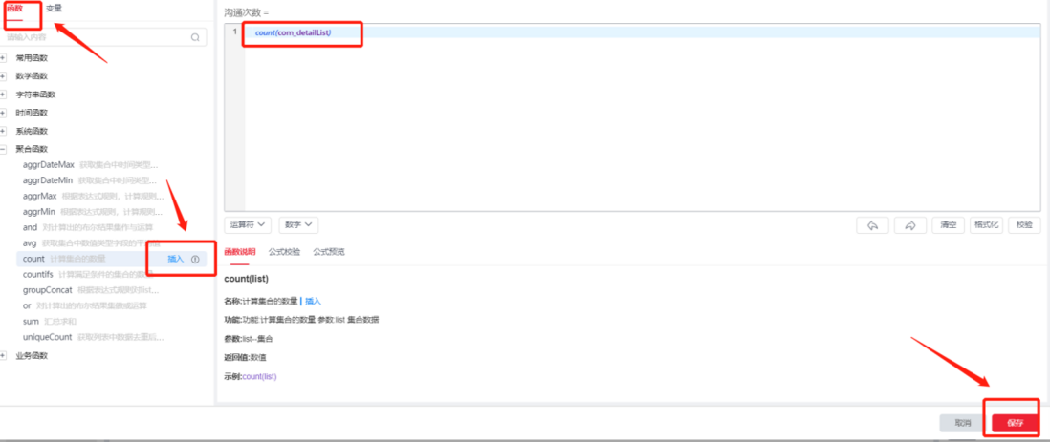Open the 数字 dropdown

(x=298, y=225)
